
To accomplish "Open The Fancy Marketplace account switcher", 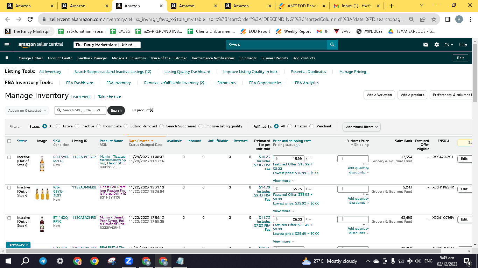I will [x=107, y=45].
